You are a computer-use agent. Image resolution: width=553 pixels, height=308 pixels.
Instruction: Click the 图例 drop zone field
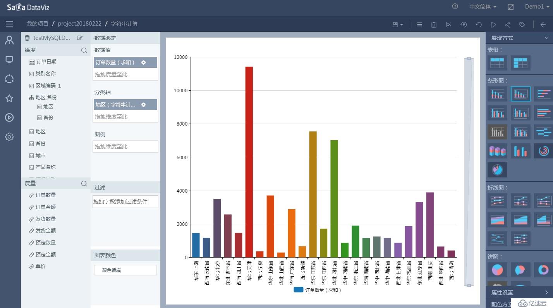(125, 146)
